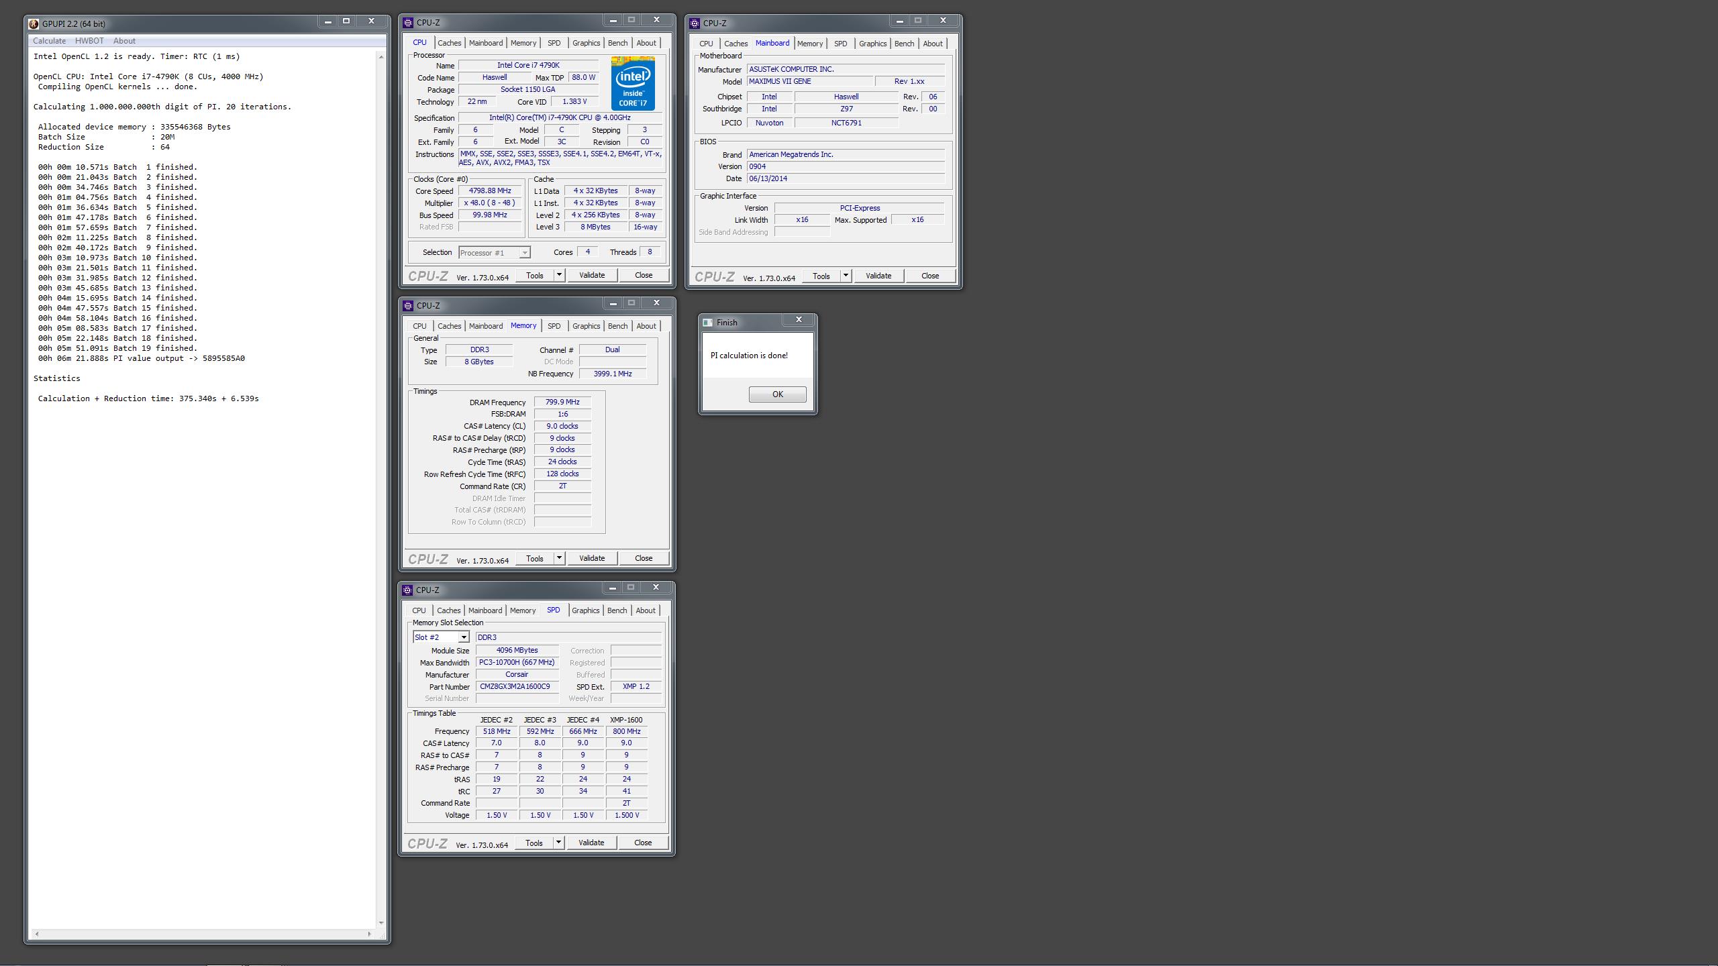Screen dimensions: 1718x966
Task: Click the NB Frequency value 3999.1 MHz
Action: 613,374
